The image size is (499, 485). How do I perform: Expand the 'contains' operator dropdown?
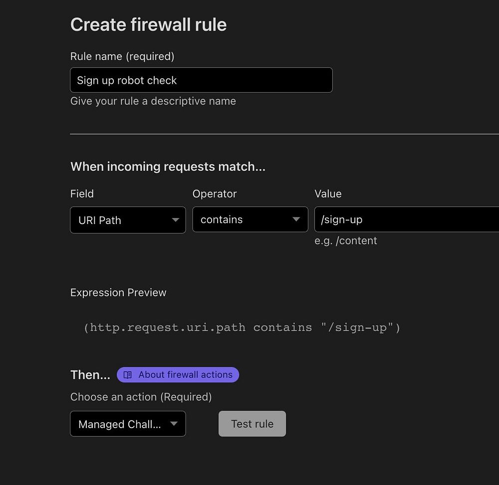point(250,220)
